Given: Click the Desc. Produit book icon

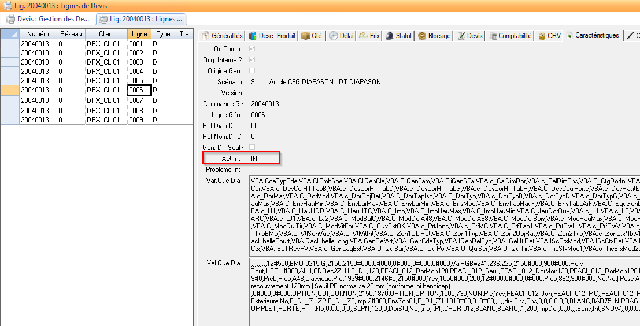Looking at the screenshot, I should pyautogui.click(x=253, y=36).
